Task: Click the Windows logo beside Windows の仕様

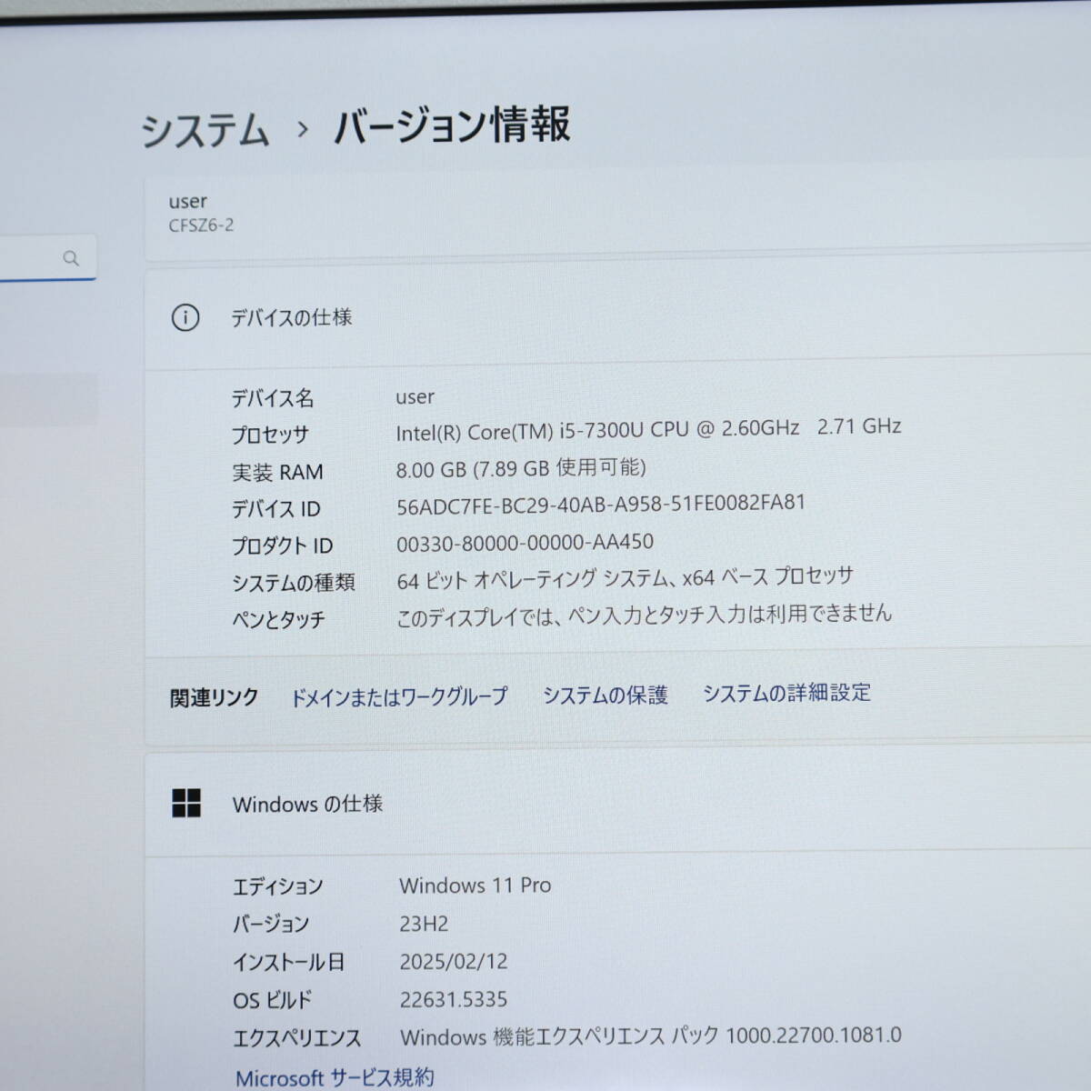Action: tap(186, 803)
